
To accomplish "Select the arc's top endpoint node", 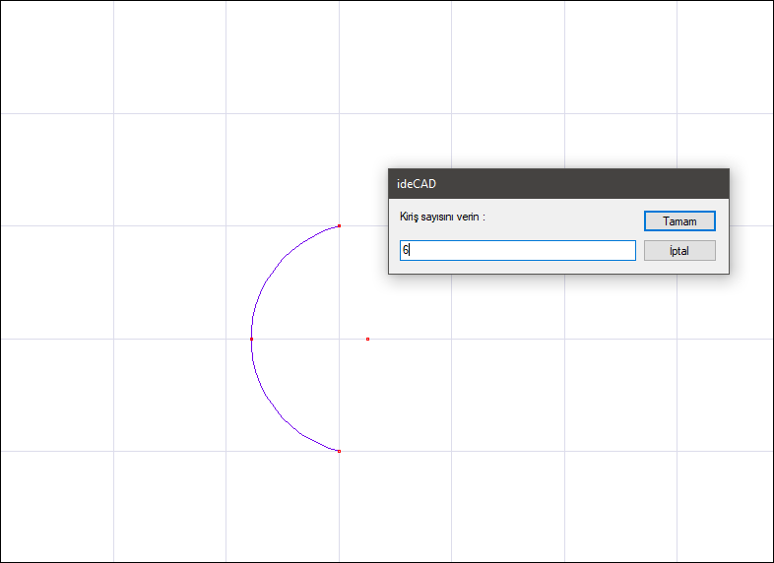I will point(339,226).
